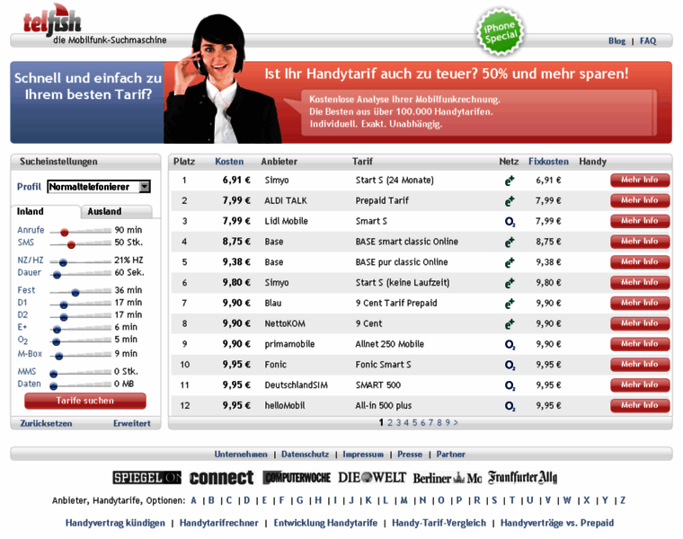Click letter M in Anbieter index
683x539 pixels.
404,500
